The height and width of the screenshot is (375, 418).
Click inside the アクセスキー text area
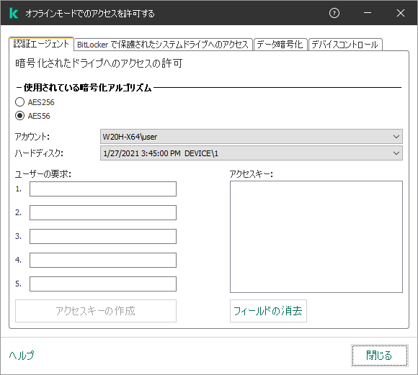click(x=316, y=237)
